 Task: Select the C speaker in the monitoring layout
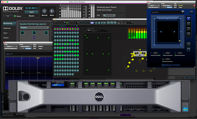[x=34, y=33]
